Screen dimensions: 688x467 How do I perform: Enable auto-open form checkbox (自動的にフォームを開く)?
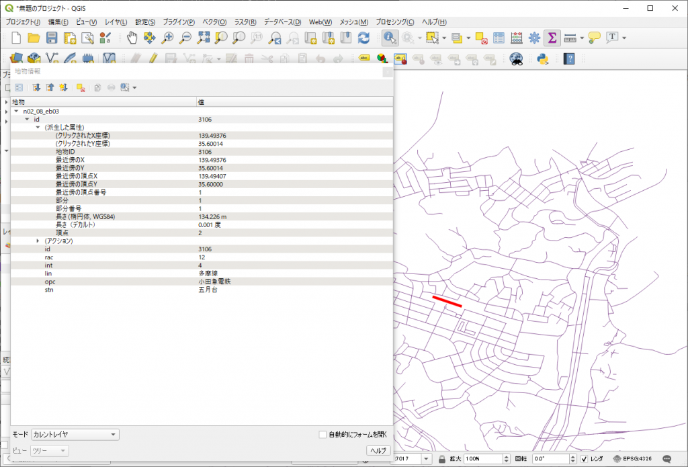[323, 435]
